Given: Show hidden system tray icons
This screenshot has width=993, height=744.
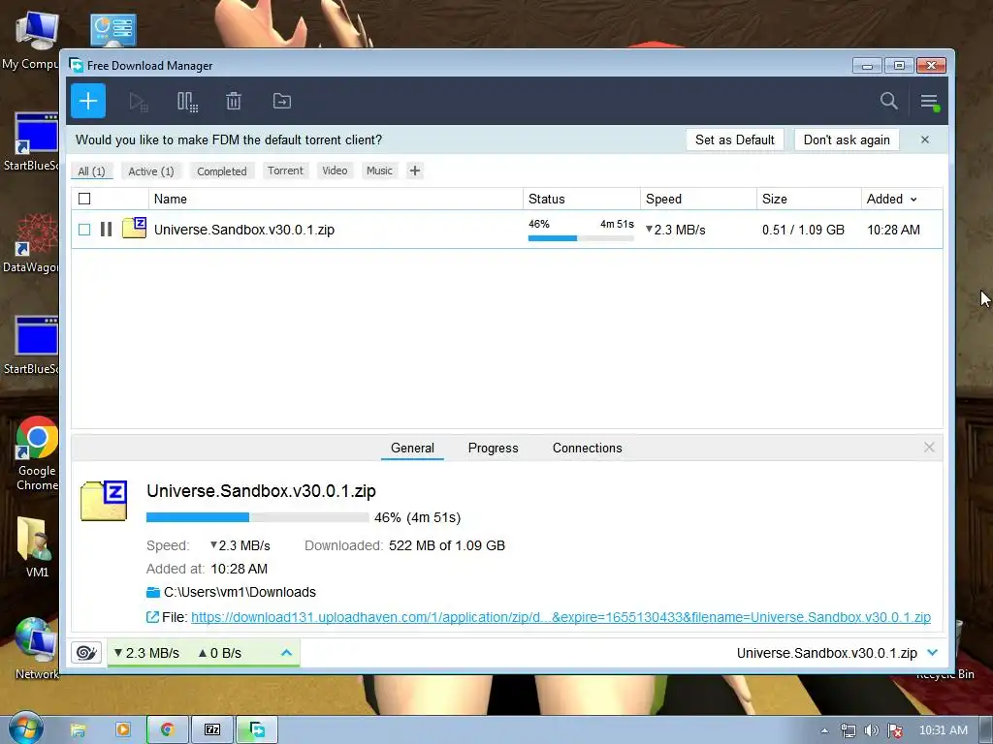Looking at the screenshot, I should [x=824, y=730].
